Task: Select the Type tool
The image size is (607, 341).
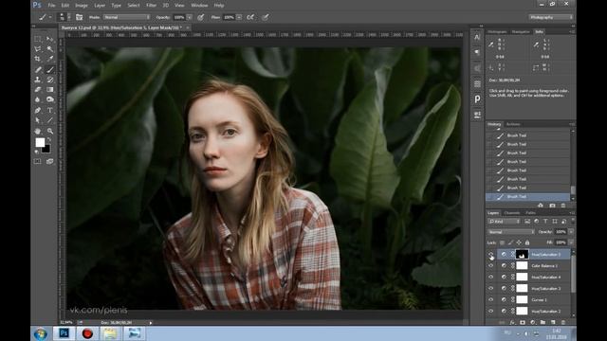Action: coord(50,110)
